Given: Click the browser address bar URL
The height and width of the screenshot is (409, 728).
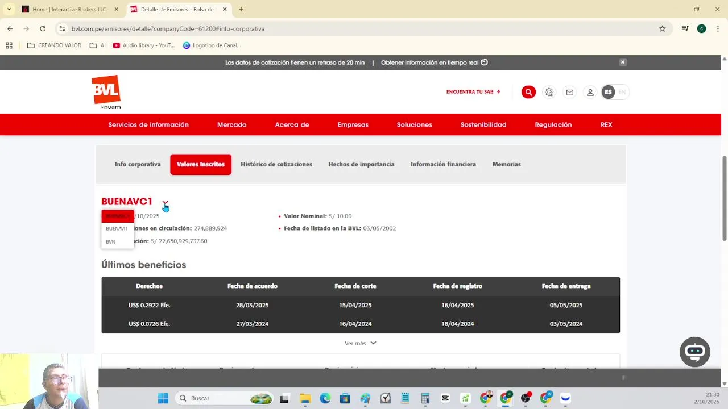Looking at the screenshot, I should pos(168,28).
